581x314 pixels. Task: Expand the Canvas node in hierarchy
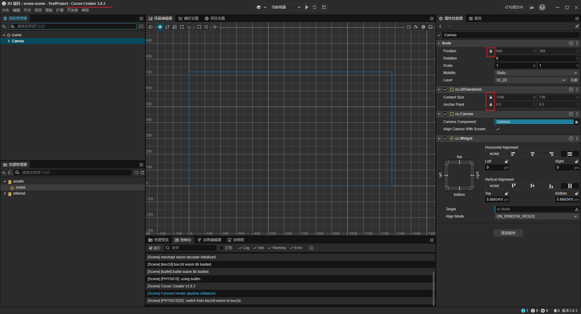9,41
